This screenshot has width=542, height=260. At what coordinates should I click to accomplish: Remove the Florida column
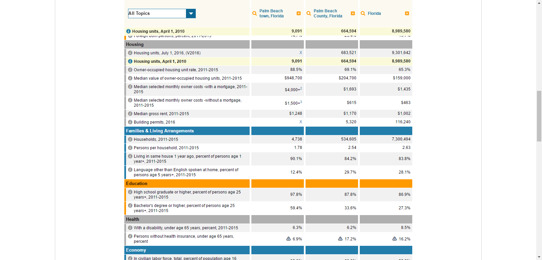click(x=407, y=14)
